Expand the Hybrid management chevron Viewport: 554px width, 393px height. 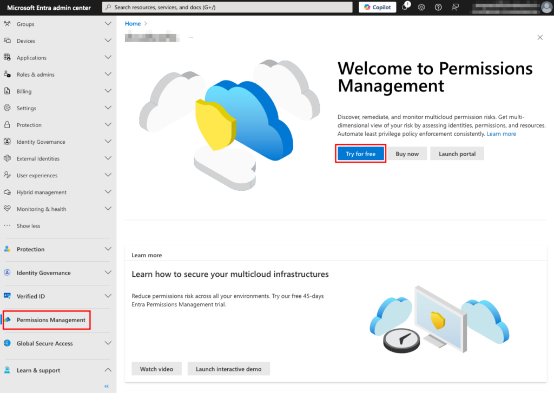[108, 192]
